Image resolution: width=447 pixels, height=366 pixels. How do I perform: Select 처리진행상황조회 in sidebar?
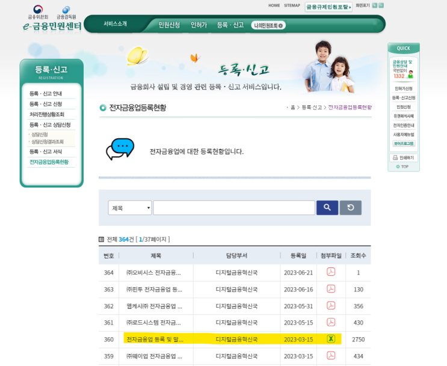47,114
